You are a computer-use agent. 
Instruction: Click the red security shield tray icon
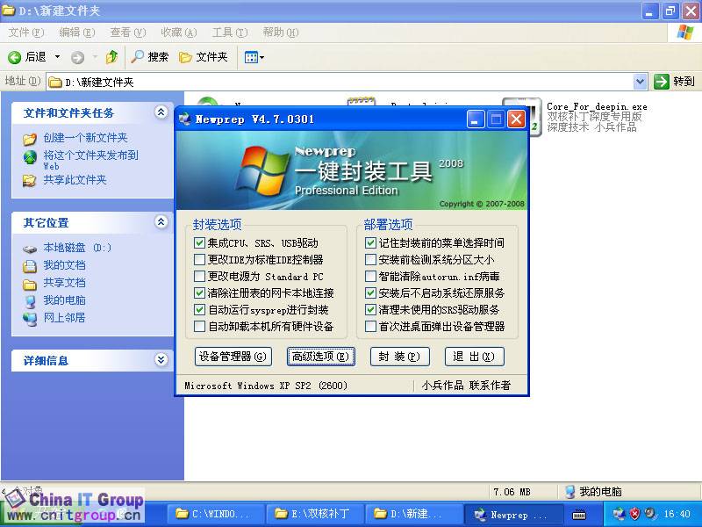tap(634, 514)
